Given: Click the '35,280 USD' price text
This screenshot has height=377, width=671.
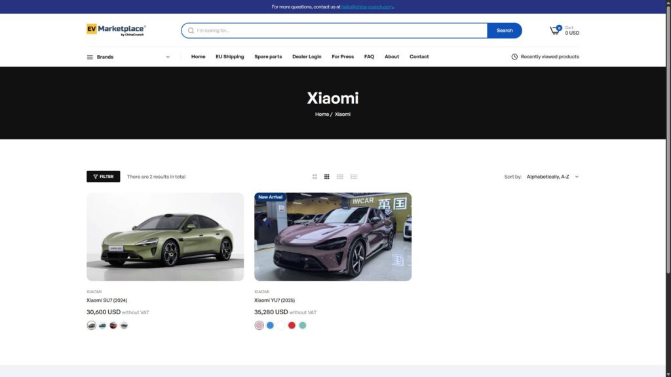Looking at the screenshot, I should click(271, 312).
